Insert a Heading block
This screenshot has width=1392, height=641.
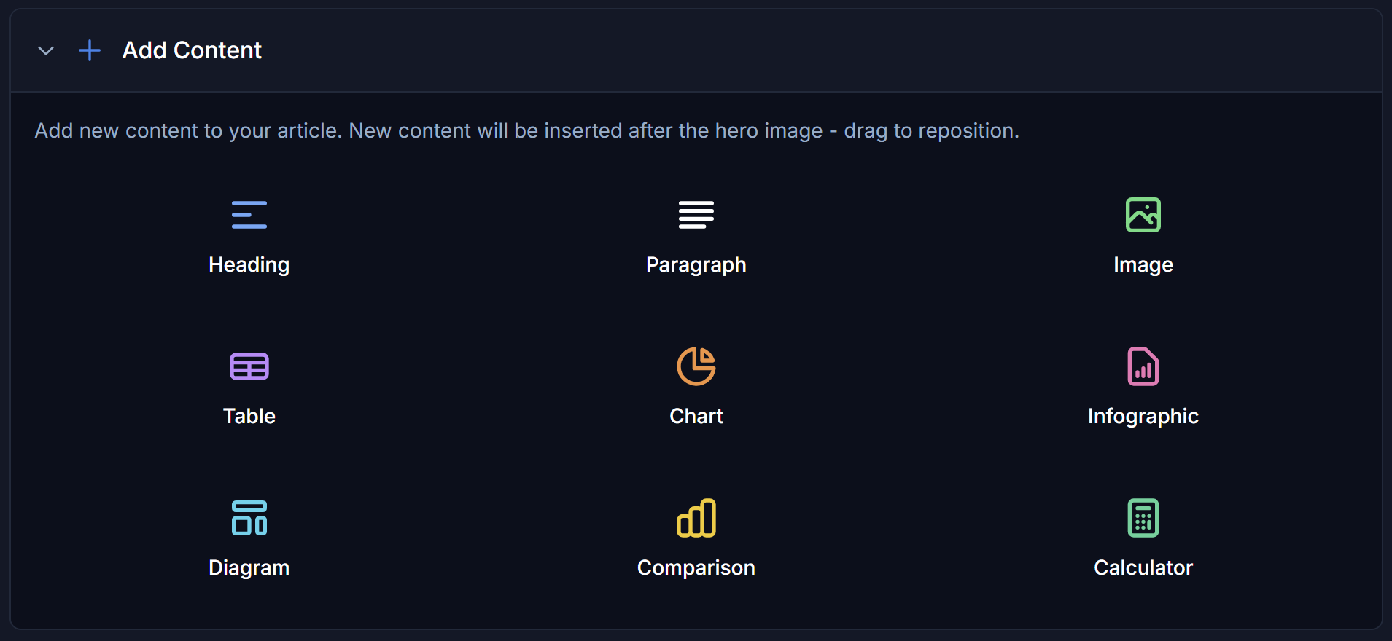click(249, 237)
